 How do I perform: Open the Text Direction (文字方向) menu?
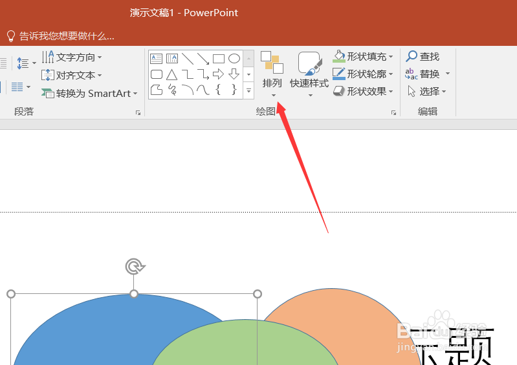pos(72,57)
